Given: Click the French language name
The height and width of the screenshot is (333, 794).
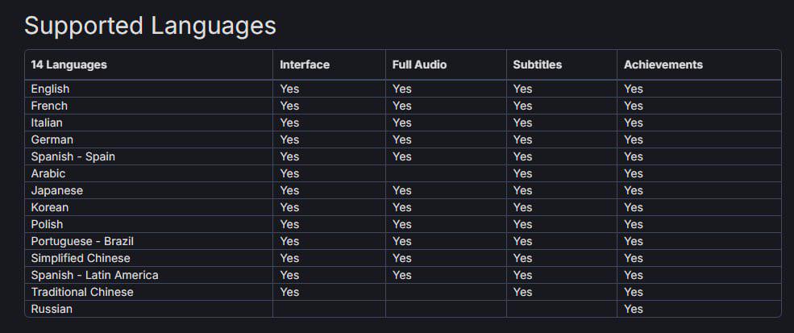Looking at the screenshot, I should pos(49,106).
